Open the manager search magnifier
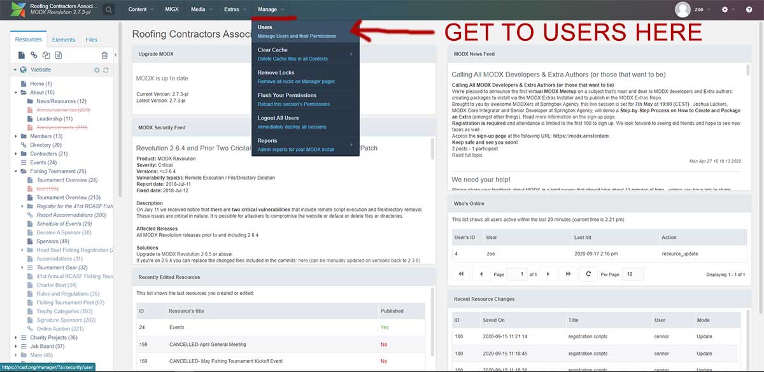Screen dimensions: 764x372 (x=109, y=10)
